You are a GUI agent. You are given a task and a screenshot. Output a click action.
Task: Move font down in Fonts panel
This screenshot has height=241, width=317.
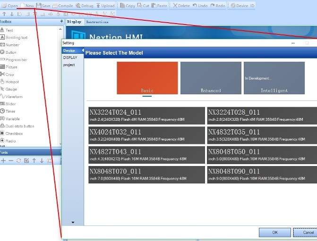point(42,161)
